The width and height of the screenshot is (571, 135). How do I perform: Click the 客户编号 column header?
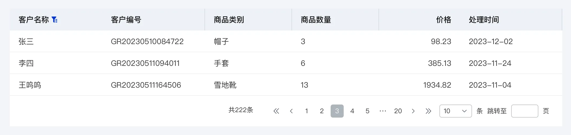pyautogui.click(x=126, y=20)
